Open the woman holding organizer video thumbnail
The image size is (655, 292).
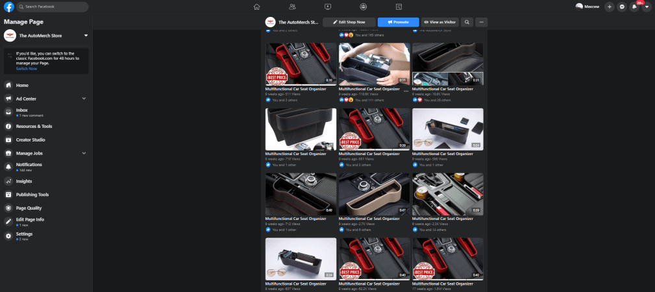[x=374, y=64]
